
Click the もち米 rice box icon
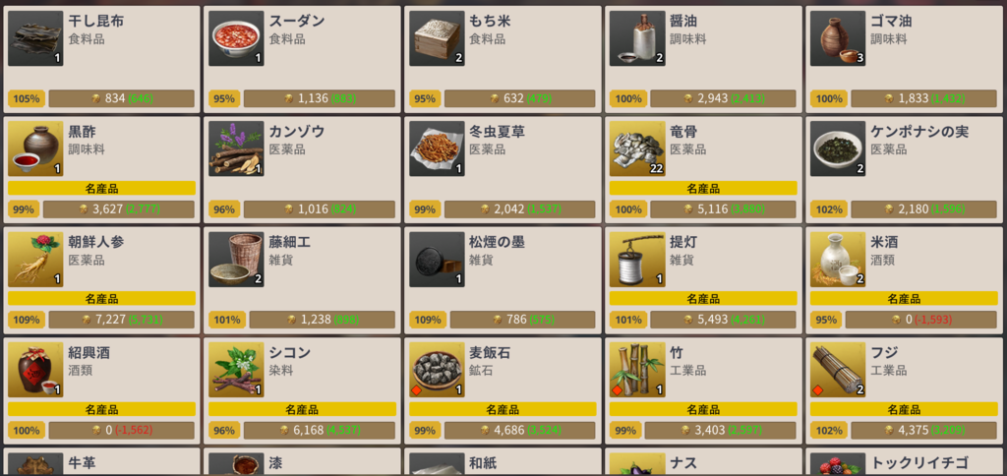pyautogui.click(x=437, y=38)
